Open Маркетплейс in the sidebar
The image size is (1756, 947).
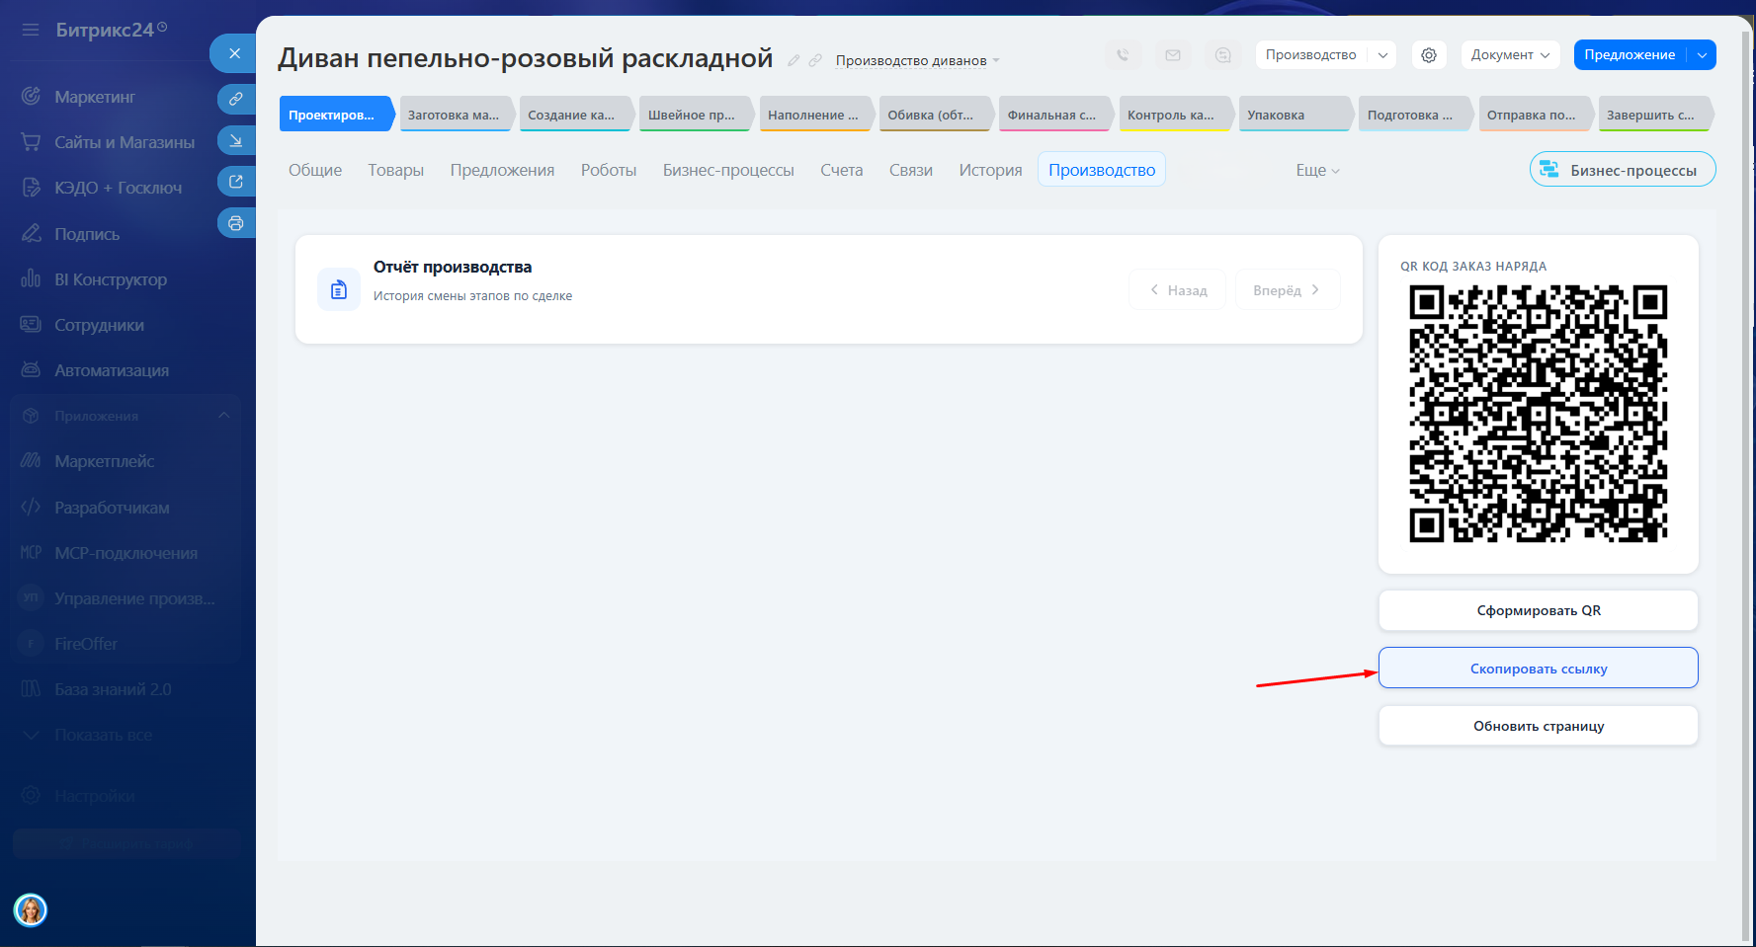[x=104, y=461]
